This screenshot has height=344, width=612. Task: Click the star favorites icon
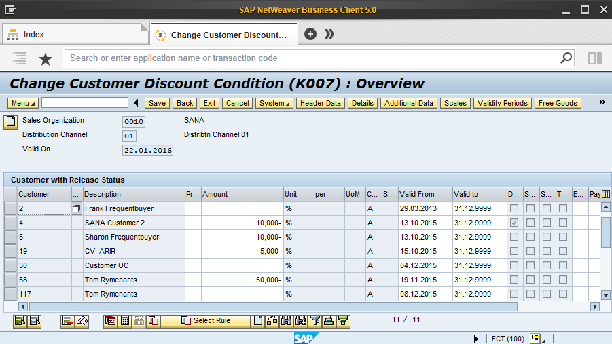pyautogui.click(x=46, y=59)
